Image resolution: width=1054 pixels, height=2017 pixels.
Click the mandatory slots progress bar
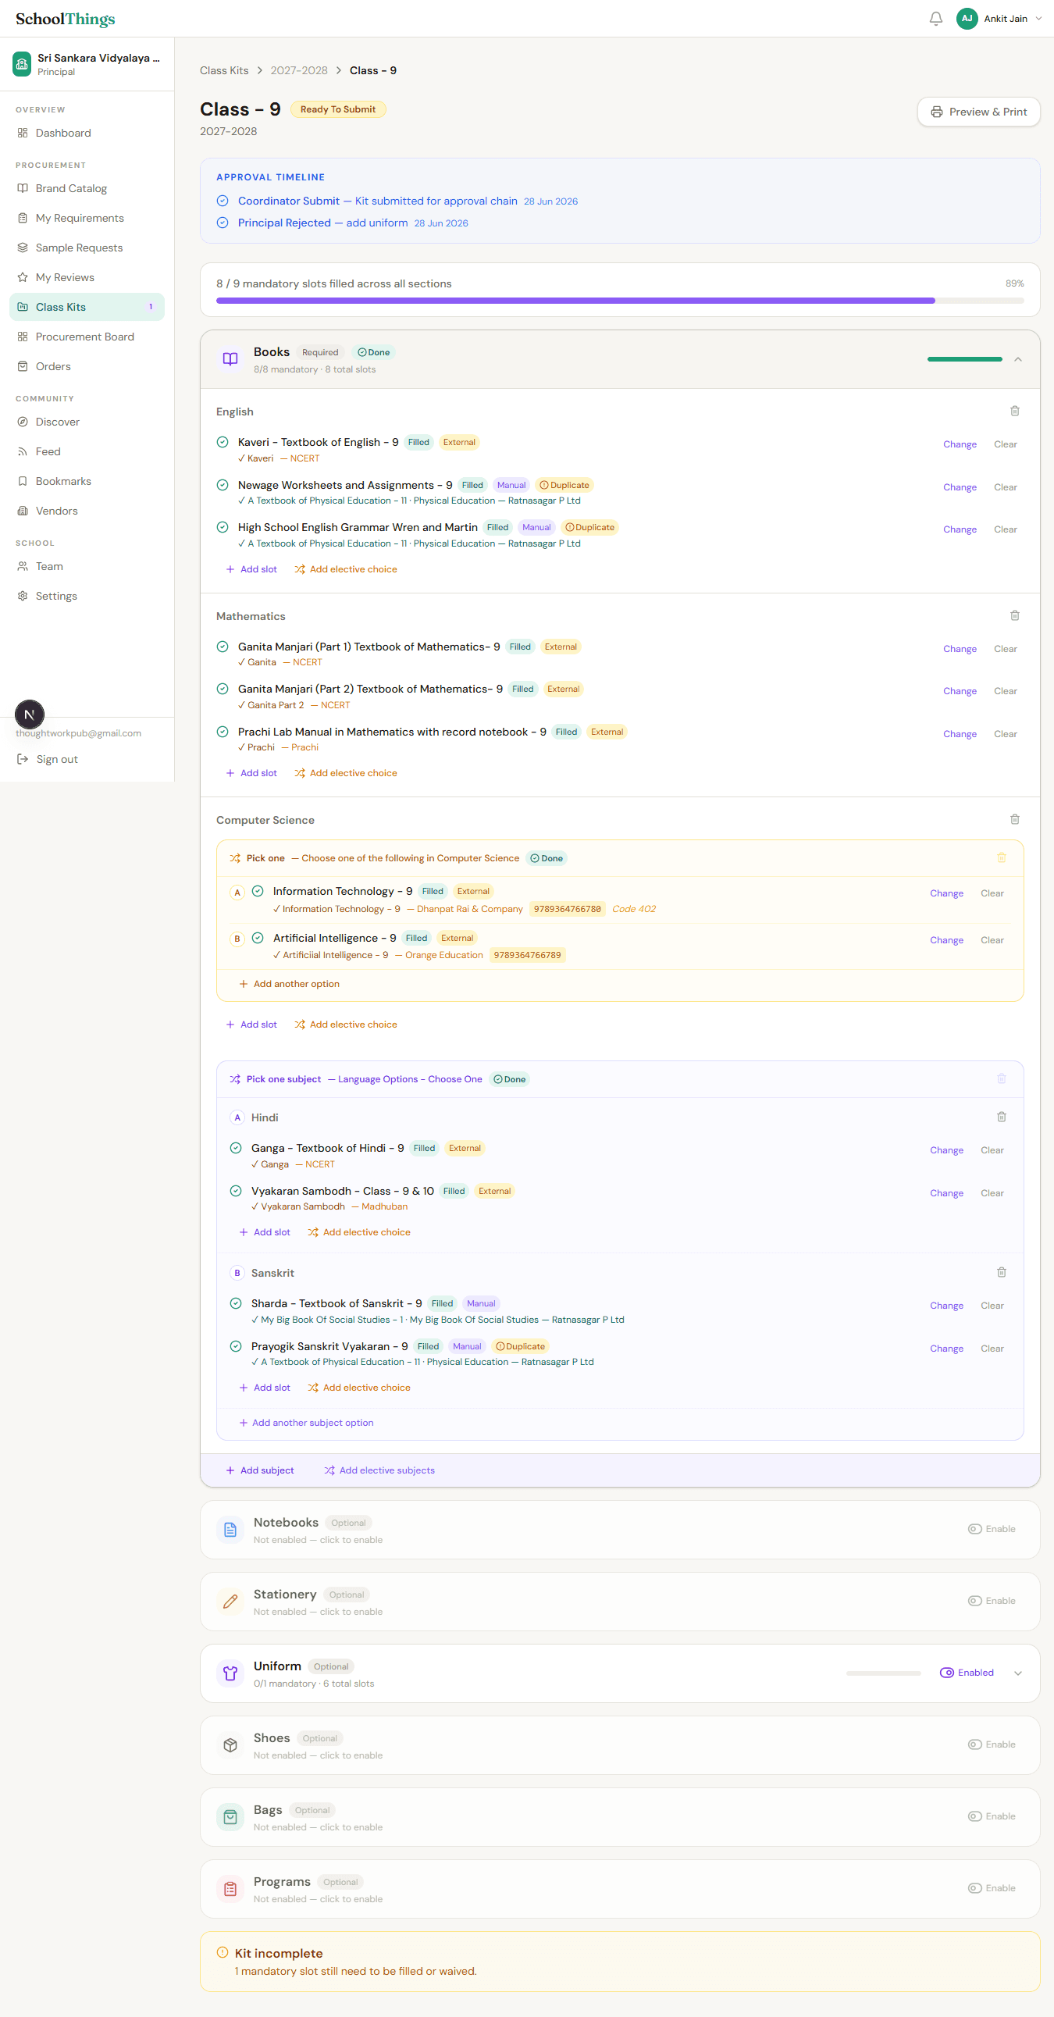pos(620,301)
